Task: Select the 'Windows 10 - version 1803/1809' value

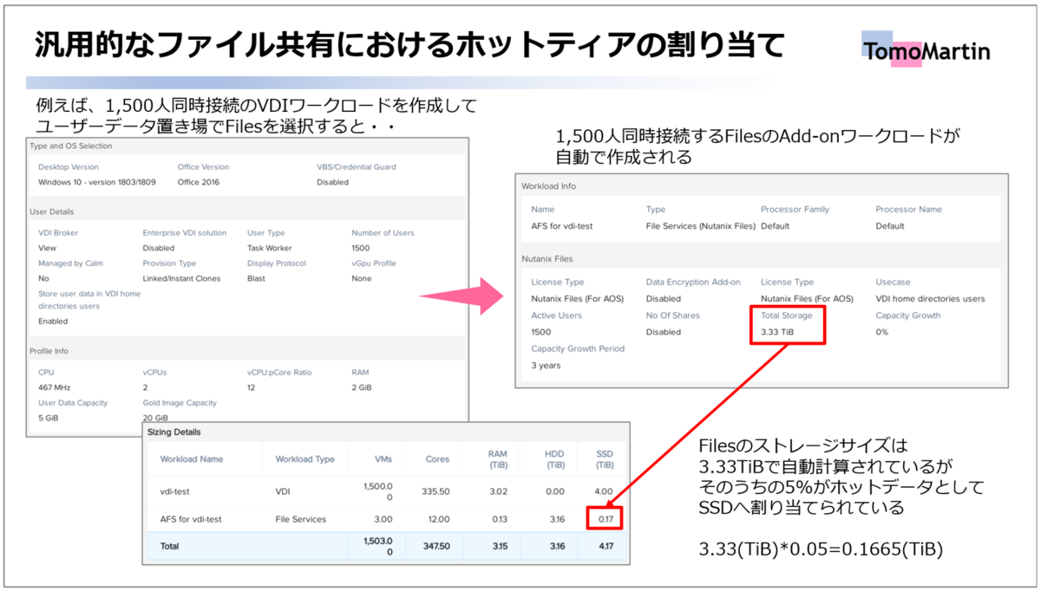Action: (97, 182)
